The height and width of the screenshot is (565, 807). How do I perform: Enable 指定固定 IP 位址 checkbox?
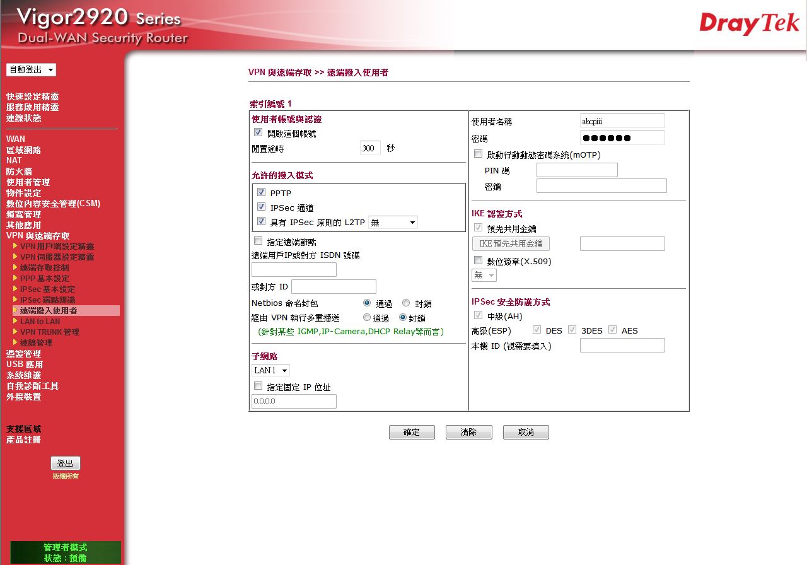pyautogui.click(x=258, y=386)
